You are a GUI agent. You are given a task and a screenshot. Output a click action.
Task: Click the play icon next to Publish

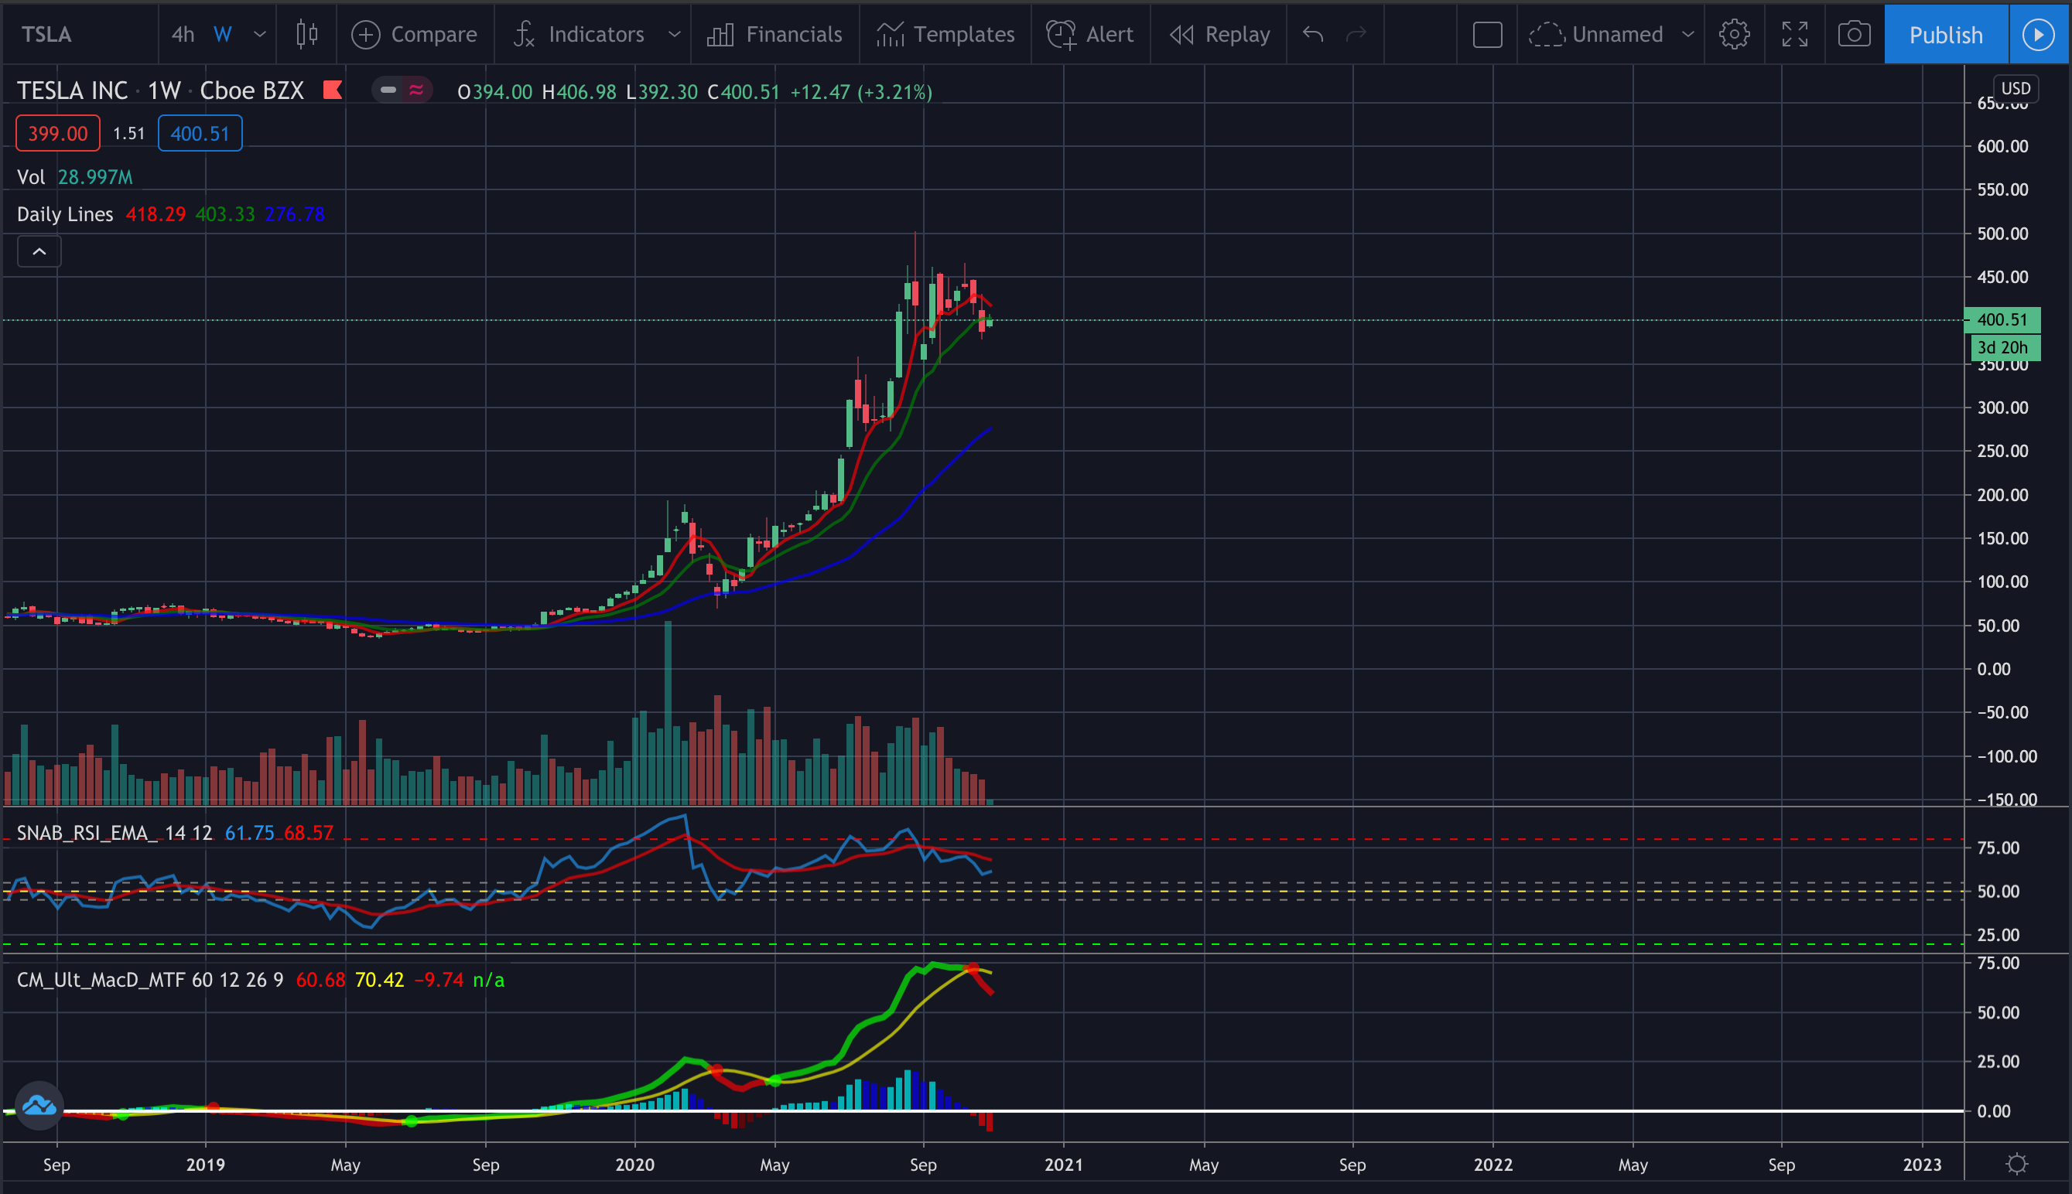point(2039,35)
